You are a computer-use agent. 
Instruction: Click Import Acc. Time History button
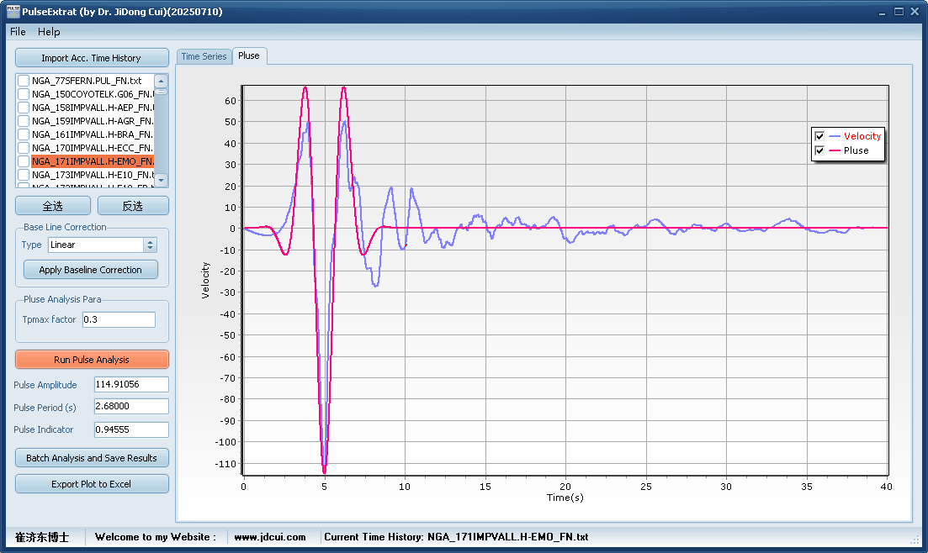92,58
